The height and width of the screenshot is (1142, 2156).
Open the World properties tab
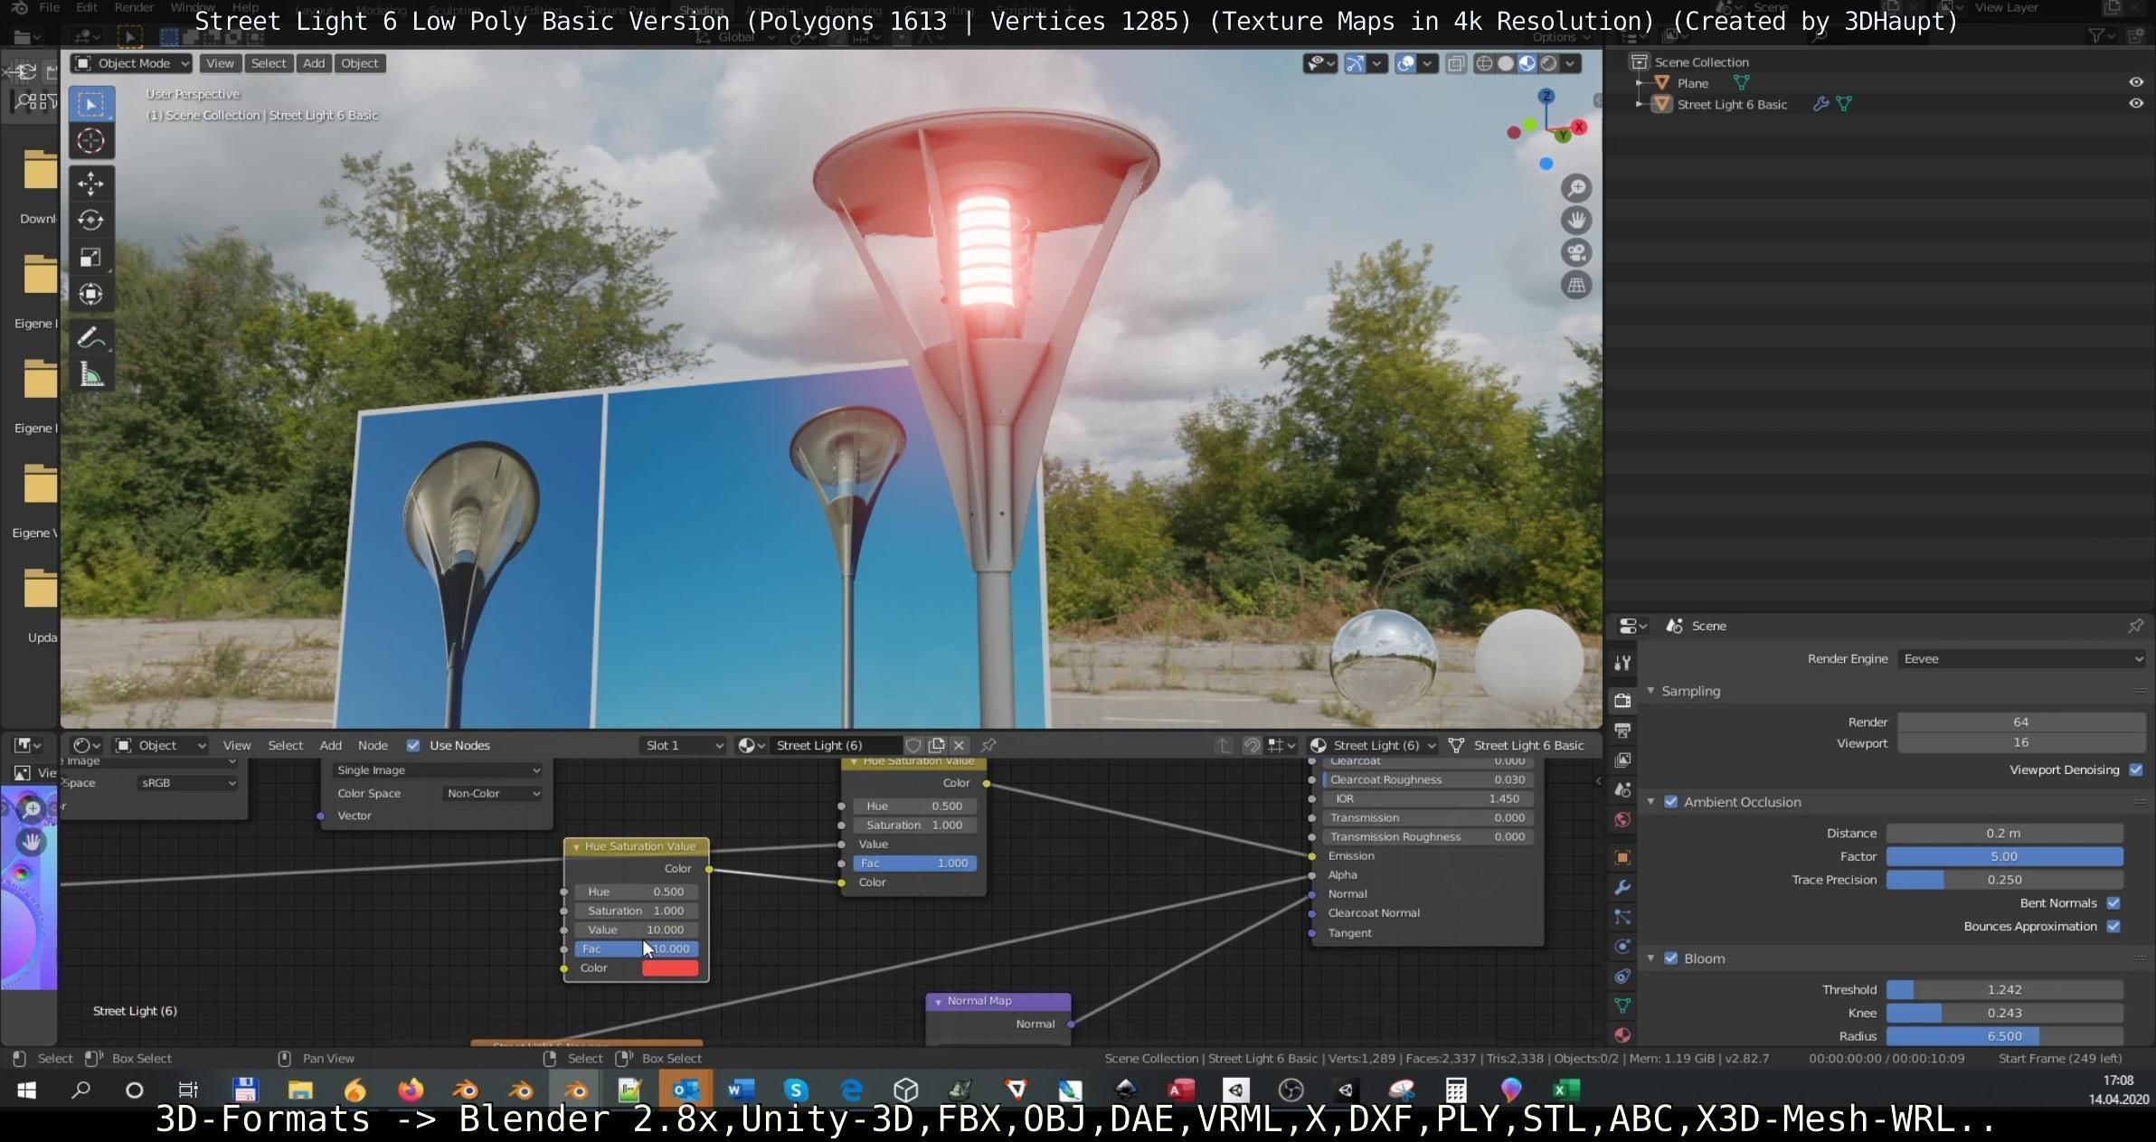tap(1622, 820)
